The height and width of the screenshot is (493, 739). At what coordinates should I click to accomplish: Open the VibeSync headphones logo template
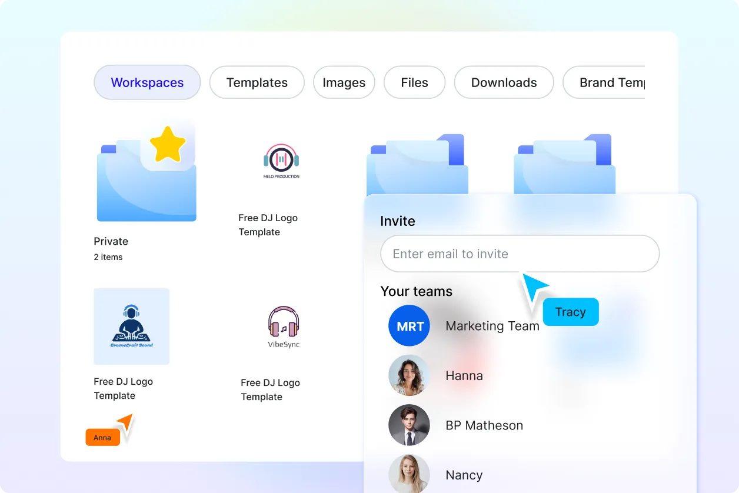point(284,327)
